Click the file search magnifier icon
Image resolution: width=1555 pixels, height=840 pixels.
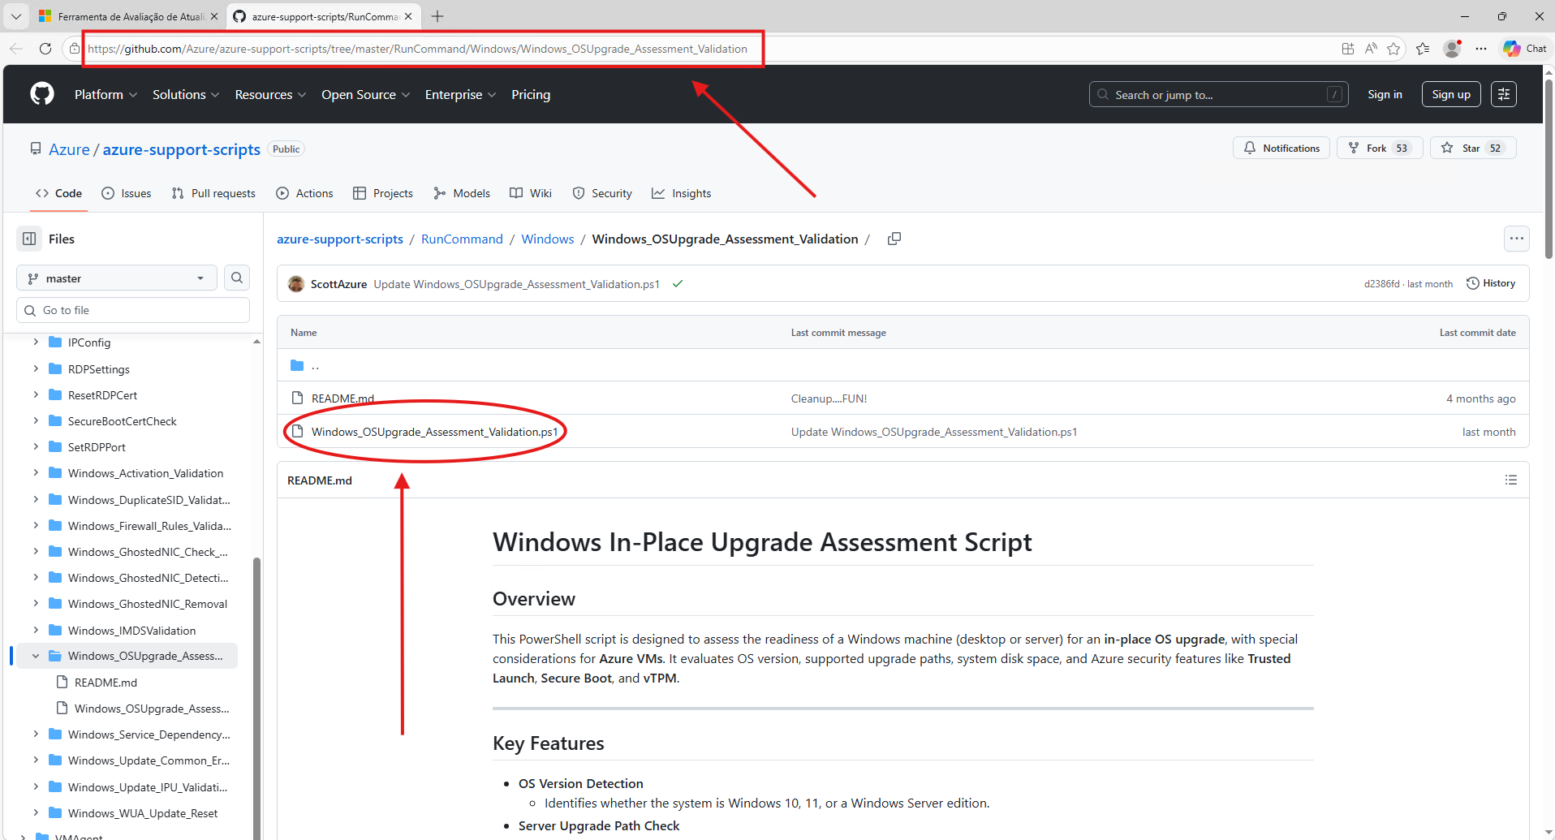click(x=237, y=278)
